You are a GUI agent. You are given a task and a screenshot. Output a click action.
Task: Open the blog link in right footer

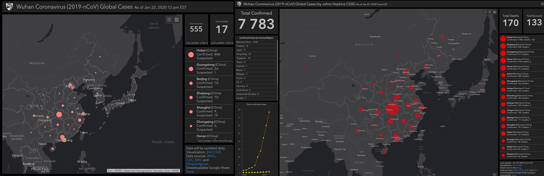(519, 168)
